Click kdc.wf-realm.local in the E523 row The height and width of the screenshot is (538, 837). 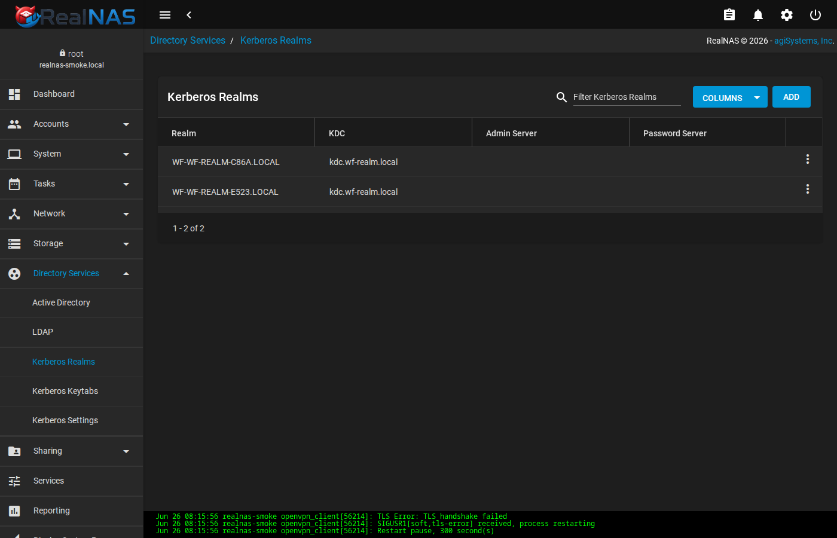click(363, 192)
